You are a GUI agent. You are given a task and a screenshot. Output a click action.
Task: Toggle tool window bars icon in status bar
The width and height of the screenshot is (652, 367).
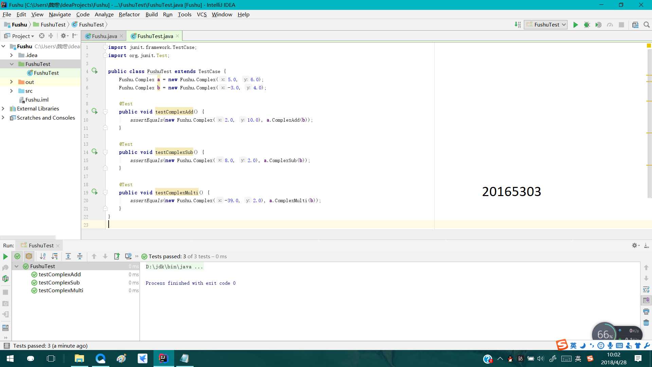point(6,346)
